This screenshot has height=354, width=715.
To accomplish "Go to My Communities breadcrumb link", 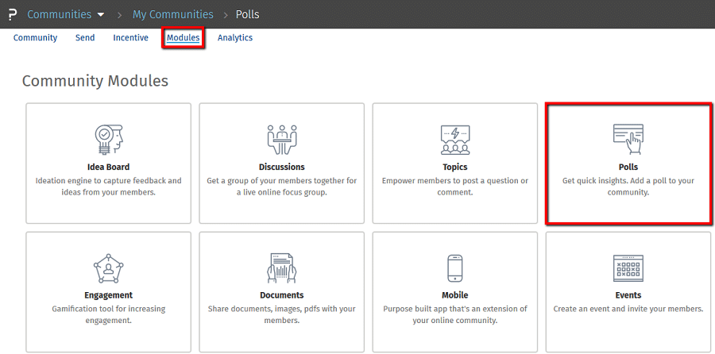I will coord(173,14).
